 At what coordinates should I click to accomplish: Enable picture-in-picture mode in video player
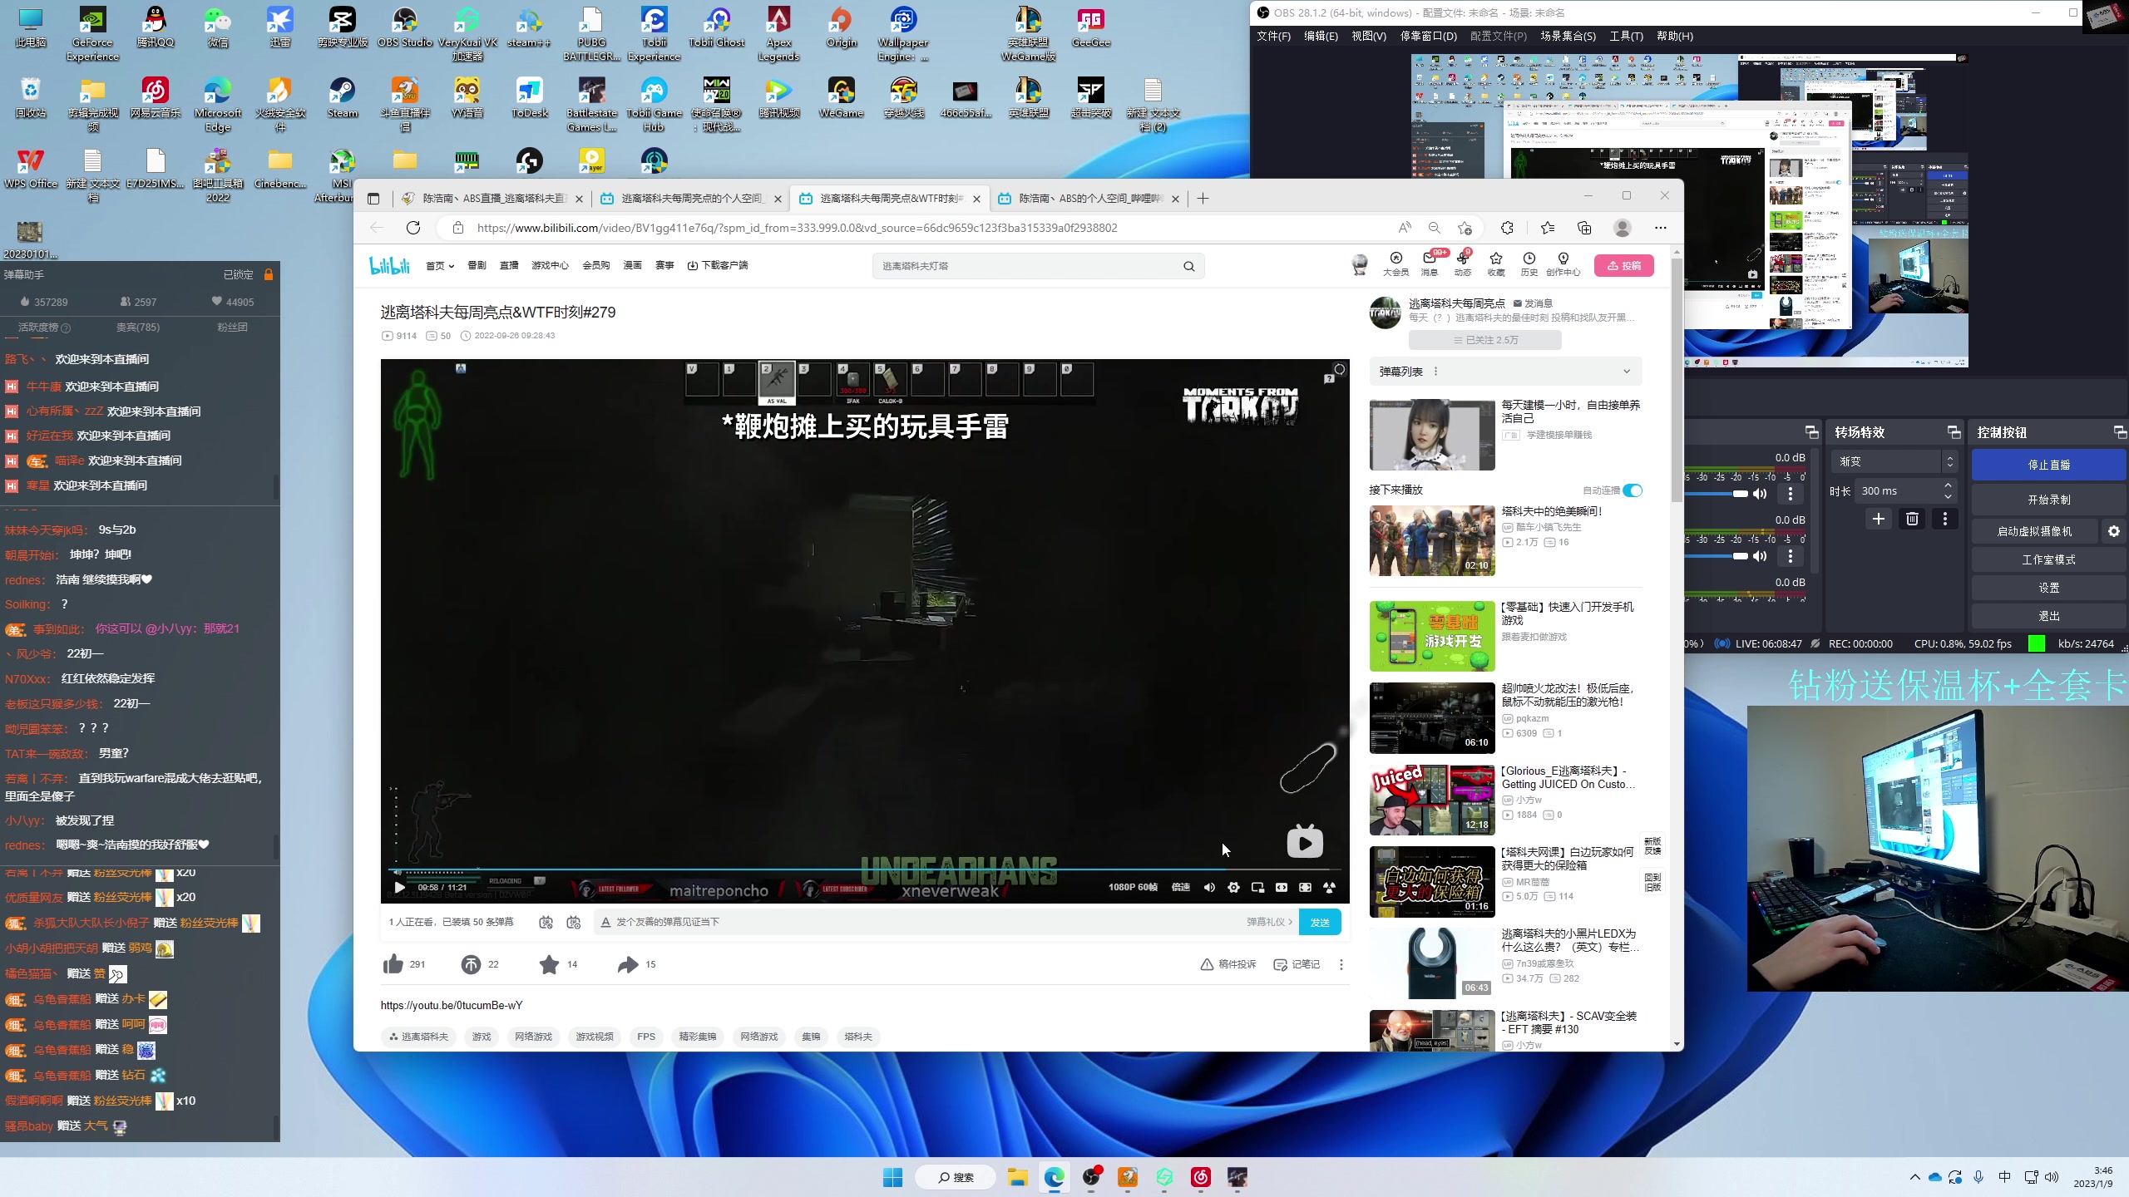(1257, 888)
